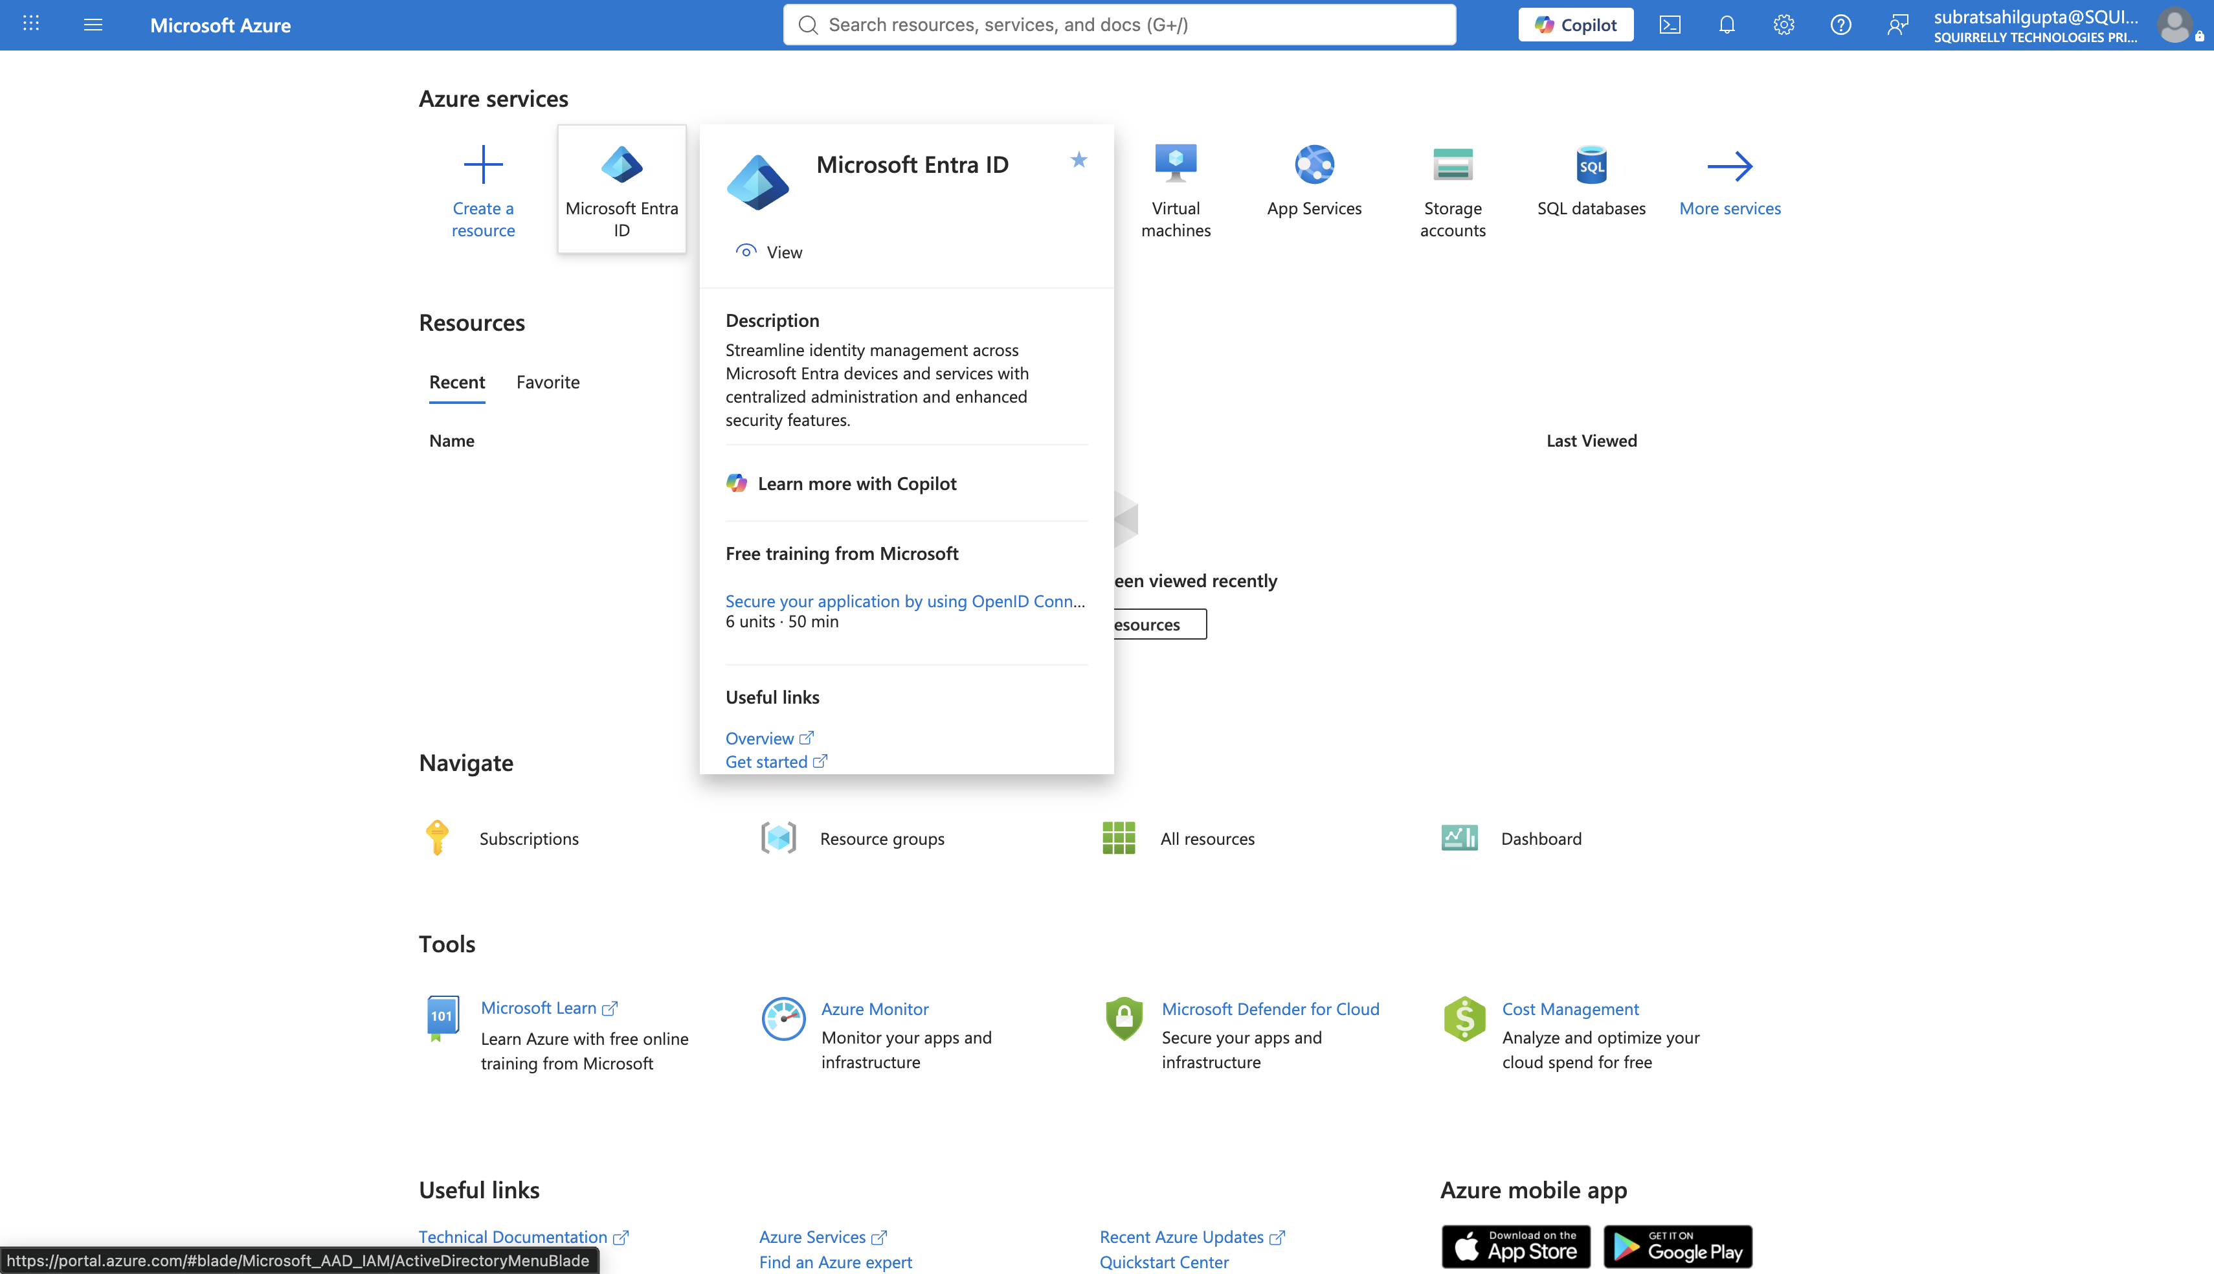Open the Overview useful link in popup

pyautogui.click(x=770, y=739)
